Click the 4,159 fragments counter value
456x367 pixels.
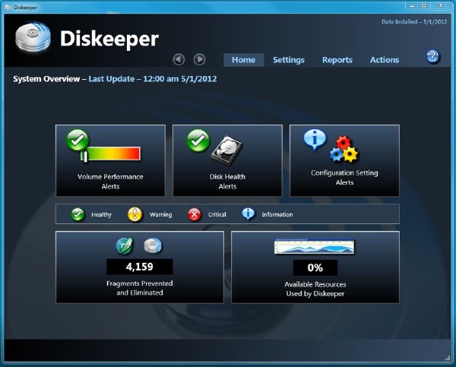[x=140, y=267]
